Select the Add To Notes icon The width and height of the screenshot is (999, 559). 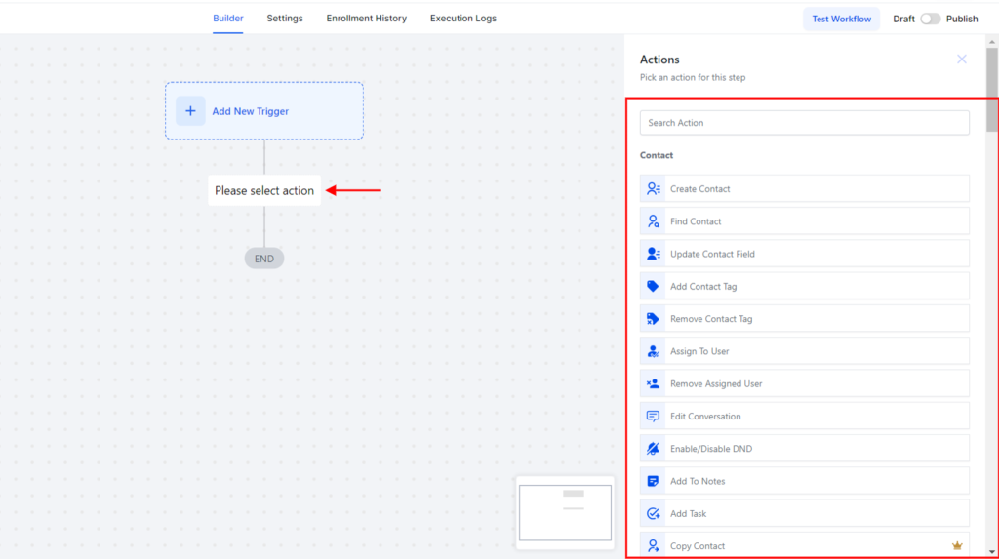[x=653, y=481]
